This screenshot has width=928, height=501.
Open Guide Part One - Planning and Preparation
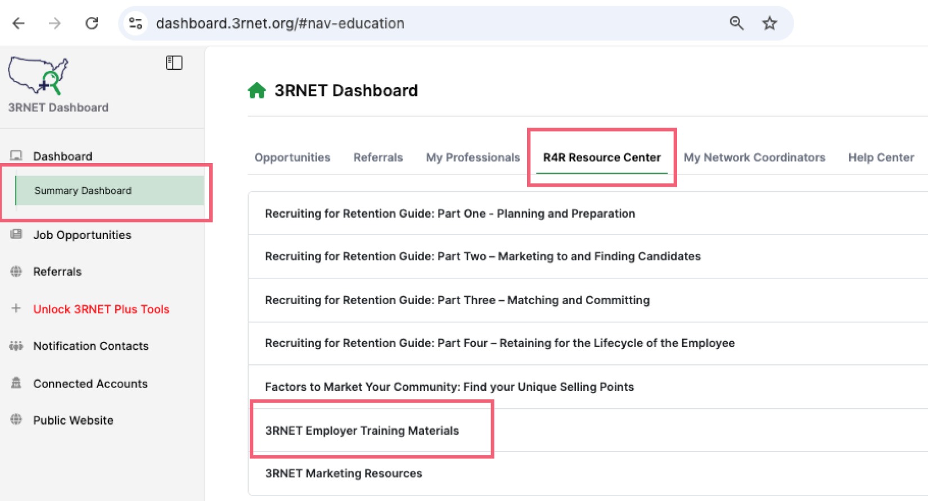point(588,214)
